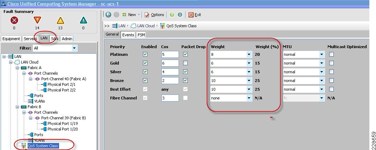
Task: Click the Gold Cos input field
Action: coord(170,63)
